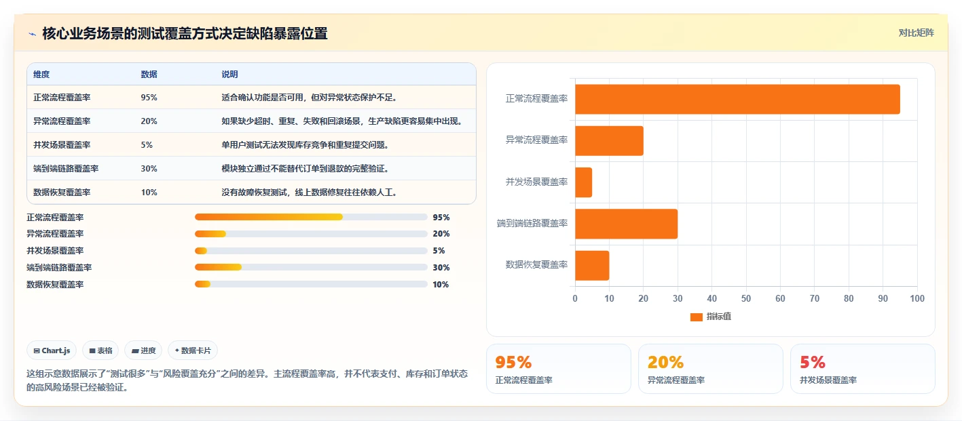Click the 20% value in the table
The height and width of the screenshot is (421, 962).
[149, 121]
